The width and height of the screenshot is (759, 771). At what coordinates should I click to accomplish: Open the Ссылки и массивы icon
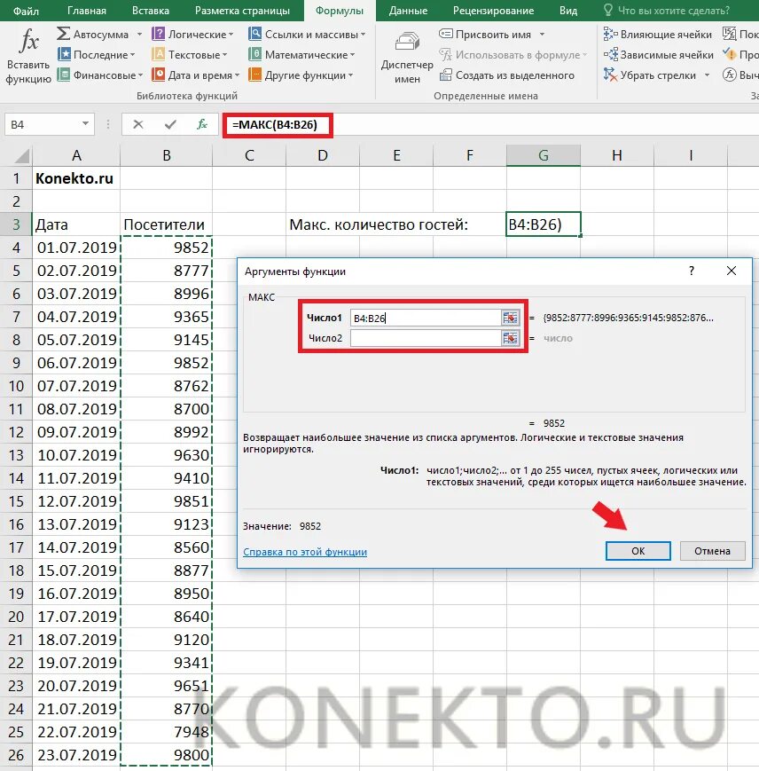coord(255,34)
